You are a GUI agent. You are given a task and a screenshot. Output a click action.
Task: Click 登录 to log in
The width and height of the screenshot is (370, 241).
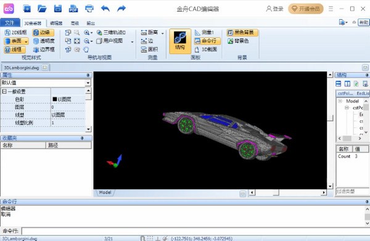[x=274, y=9]
